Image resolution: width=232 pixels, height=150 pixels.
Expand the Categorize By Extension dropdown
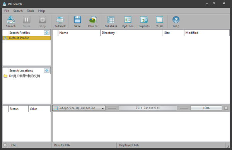click(79, 108)
